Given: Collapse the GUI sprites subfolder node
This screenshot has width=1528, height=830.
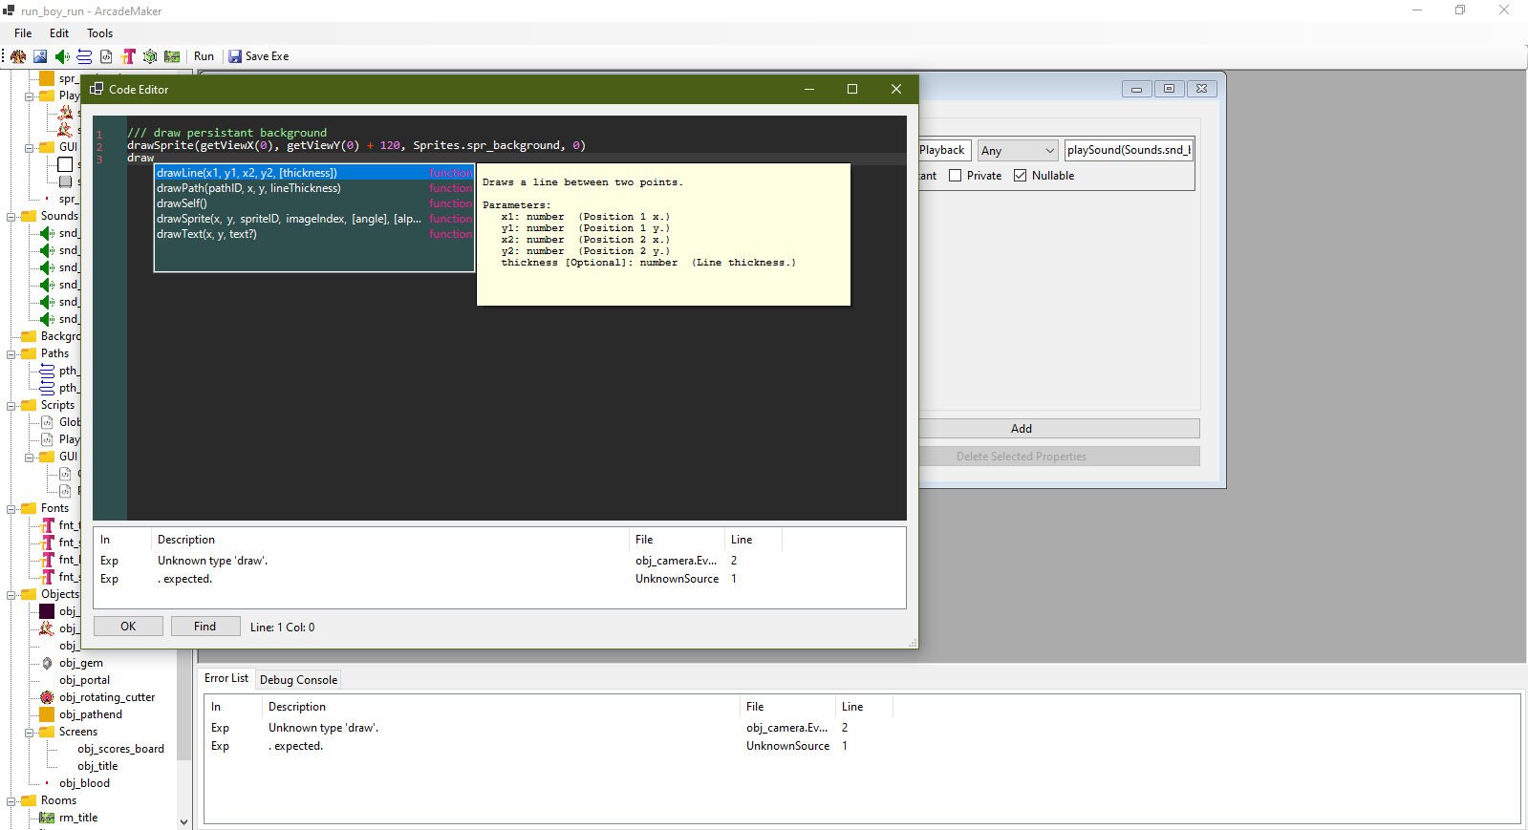Looking at the screenshot, I should click(x=30, y=148).
